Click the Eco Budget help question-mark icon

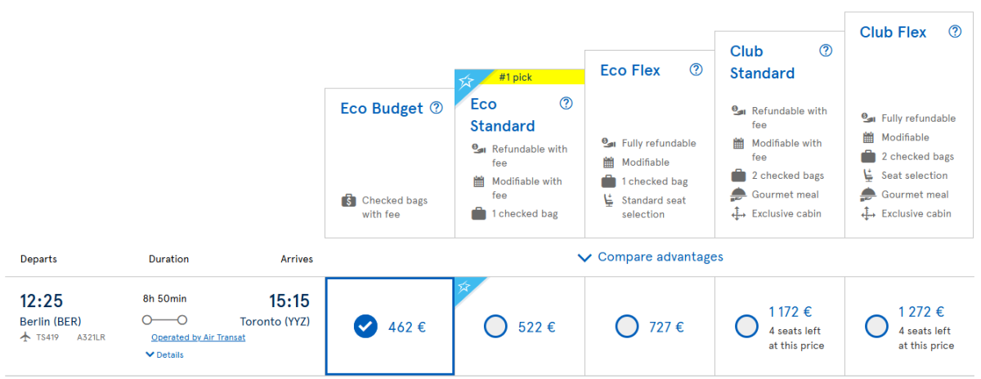click(437, 108)
